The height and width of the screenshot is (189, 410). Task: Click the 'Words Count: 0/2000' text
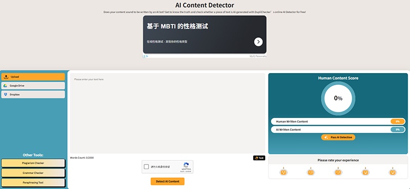(x=82, y=158)
